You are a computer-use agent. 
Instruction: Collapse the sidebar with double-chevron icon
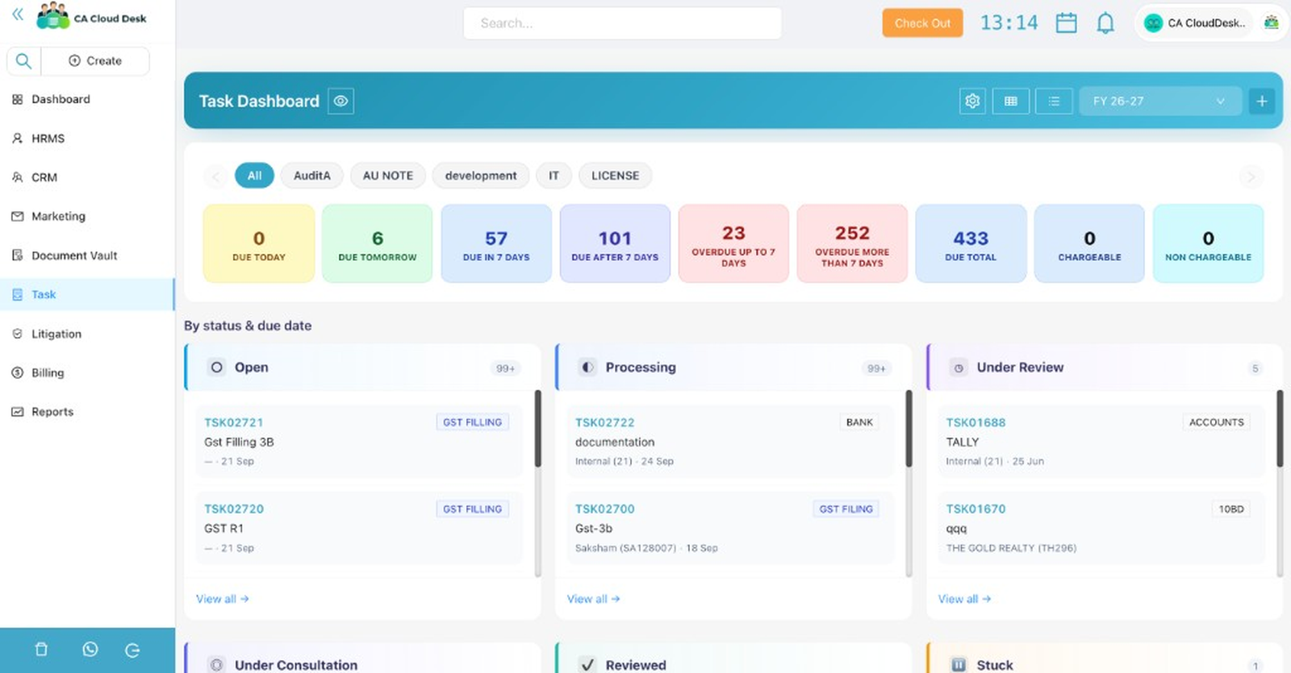pyautogui.click(x=18, y=15)
